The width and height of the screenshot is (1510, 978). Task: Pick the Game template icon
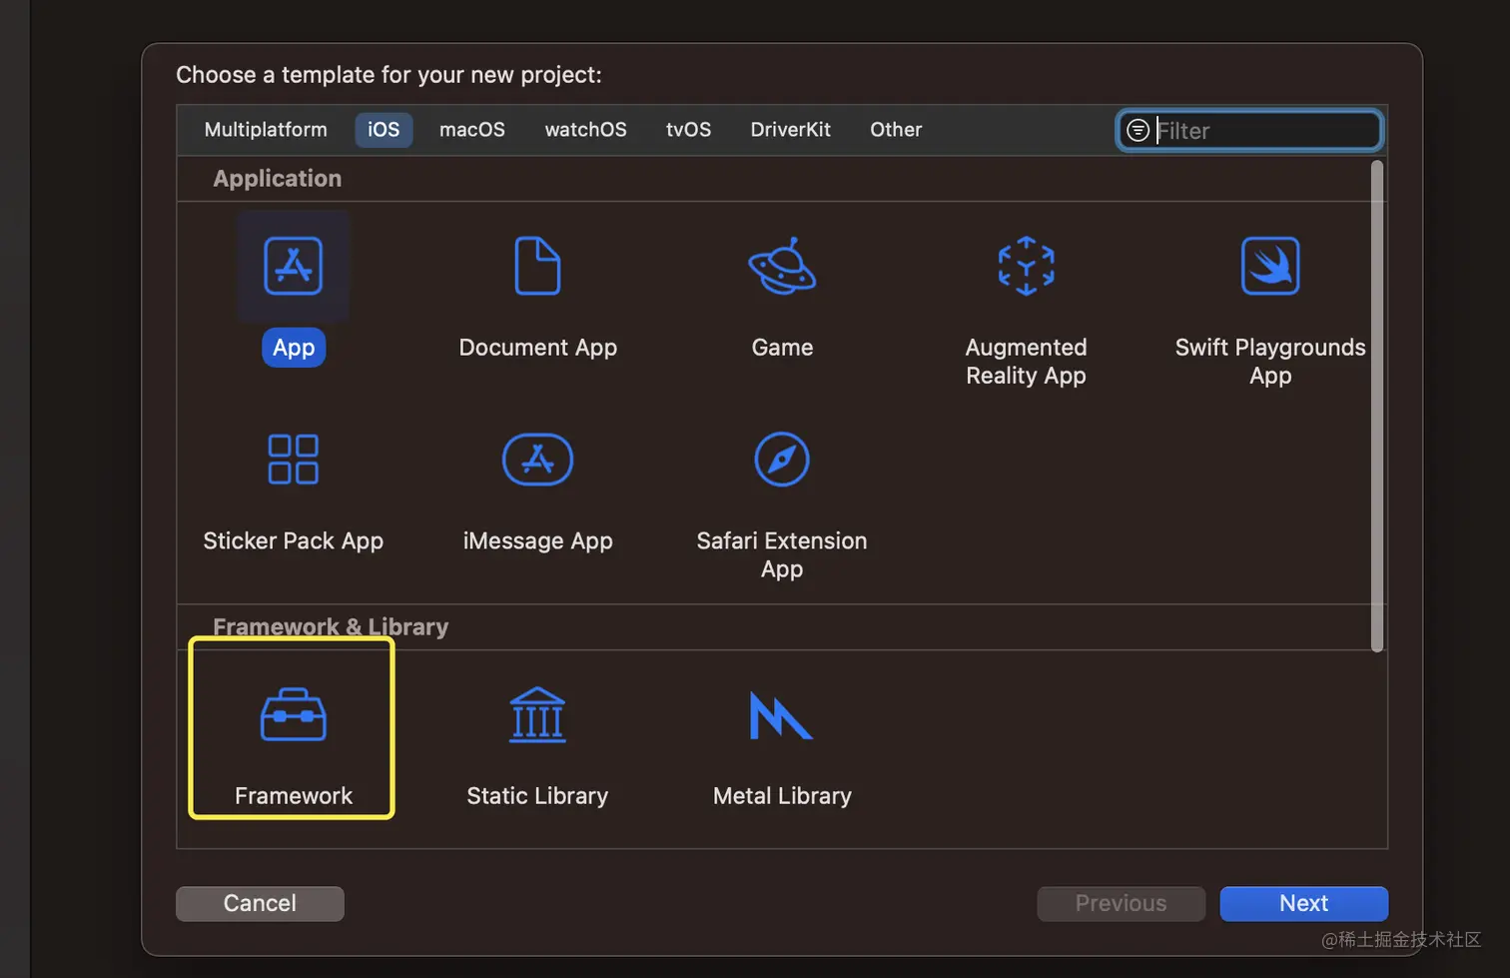[x=782, y=266]
